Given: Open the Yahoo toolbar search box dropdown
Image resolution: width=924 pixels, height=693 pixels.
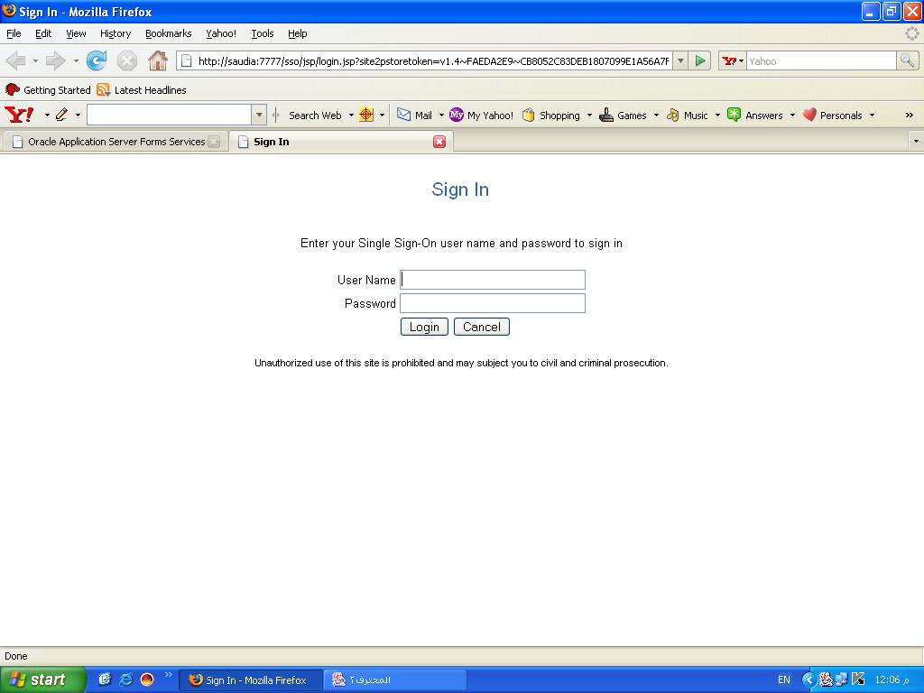Looking at the screenshot, I should click(x=259, y=115).
